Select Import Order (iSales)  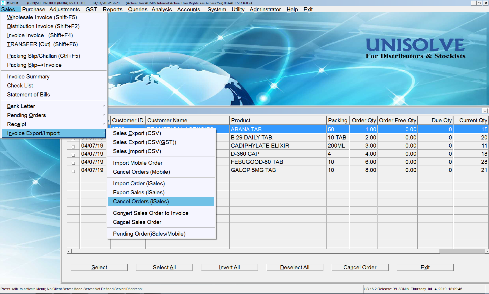(x=161, y=183)
